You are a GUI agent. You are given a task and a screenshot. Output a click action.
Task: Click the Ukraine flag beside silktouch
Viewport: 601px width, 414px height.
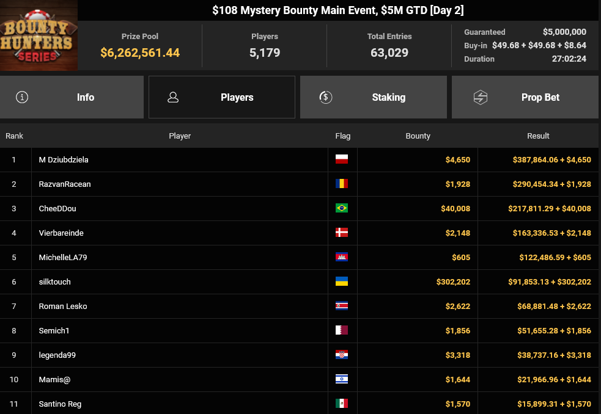click(341, 281)
